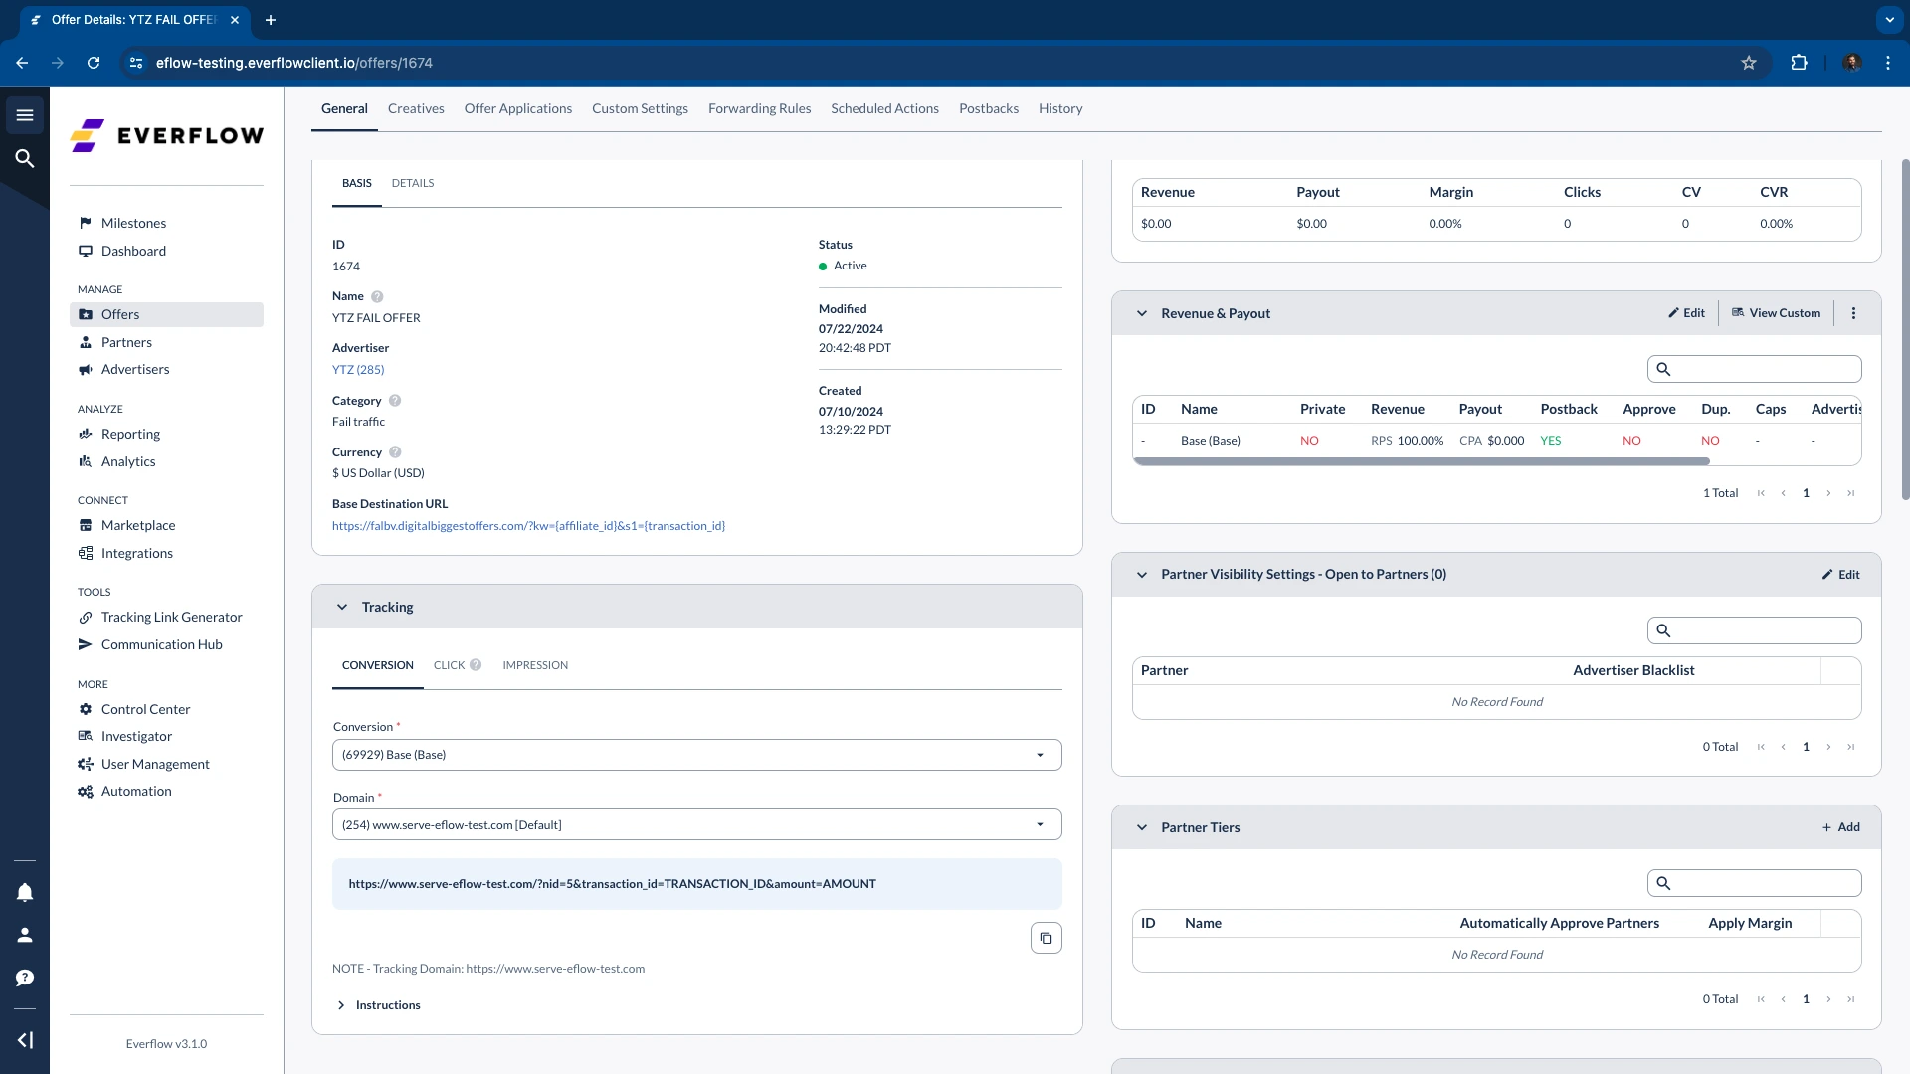Click the hamburger menu icon

[x=25, y=115]
